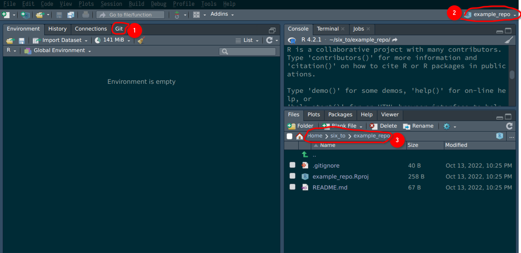Click the New File icon in main toolbar
Image resolution: width=521 pixels, height=253 pixels.
[x=6, y=14]
